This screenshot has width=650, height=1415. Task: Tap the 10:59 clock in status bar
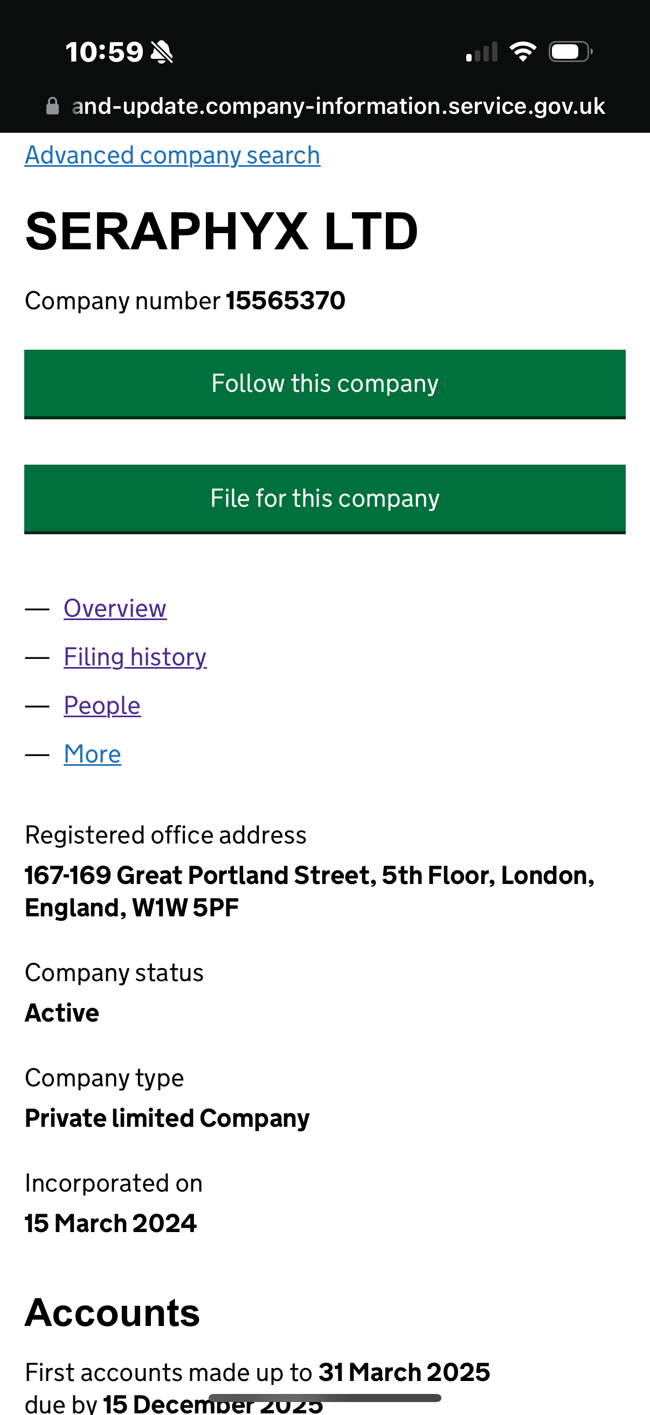(104, 53)
